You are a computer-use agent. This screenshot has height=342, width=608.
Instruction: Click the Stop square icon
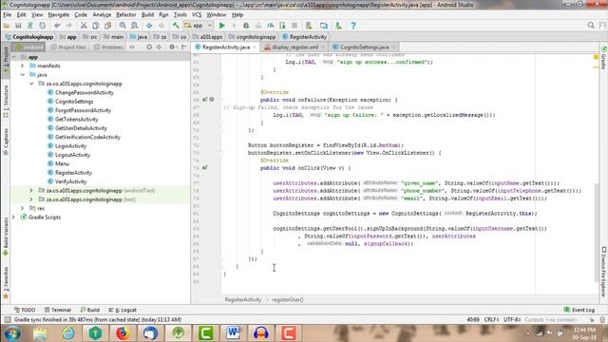click(x=294, y=26)
